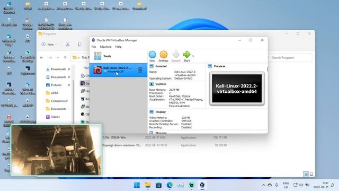Select the Tools entry in VirtualBox
Screen dimensions: 339x191
[x=118, y=56]
